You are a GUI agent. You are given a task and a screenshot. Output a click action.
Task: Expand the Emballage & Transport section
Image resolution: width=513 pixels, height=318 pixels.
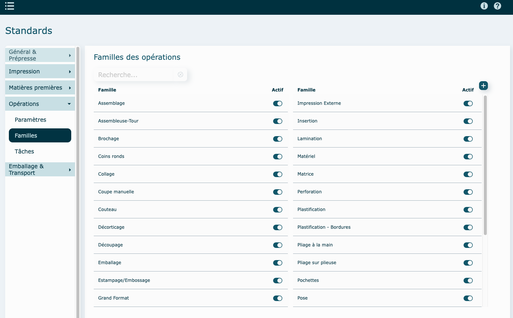40,170
